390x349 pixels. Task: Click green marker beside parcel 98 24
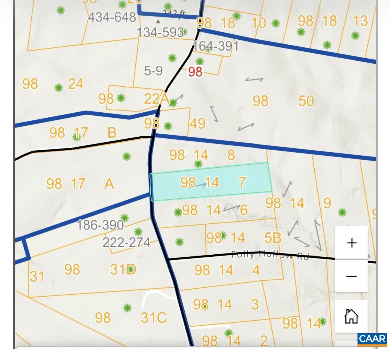coord(59,88)
